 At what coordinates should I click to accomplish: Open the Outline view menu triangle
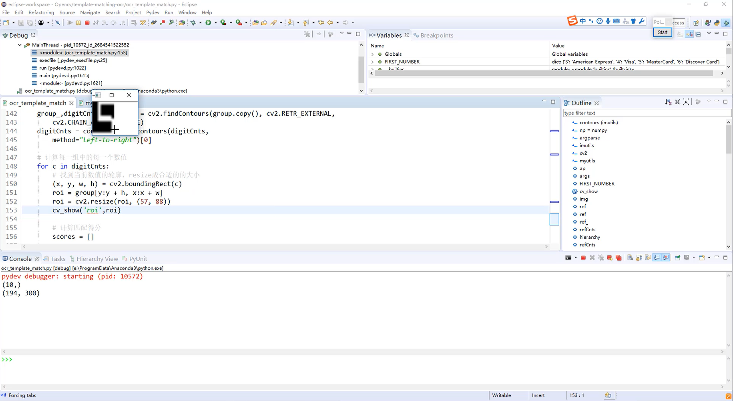point(709,101)
